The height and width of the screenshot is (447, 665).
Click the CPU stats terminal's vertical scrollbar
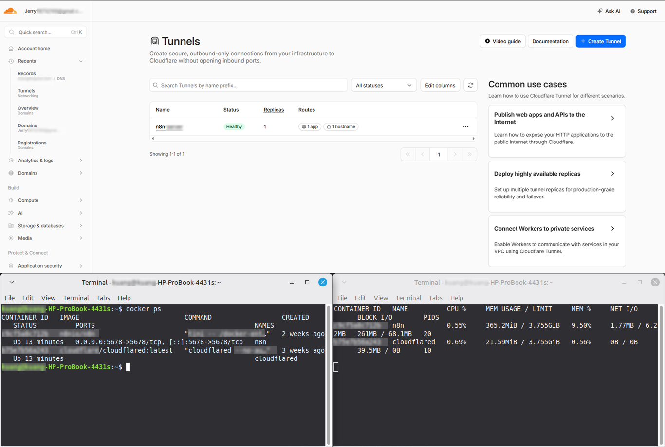point(662,375)
